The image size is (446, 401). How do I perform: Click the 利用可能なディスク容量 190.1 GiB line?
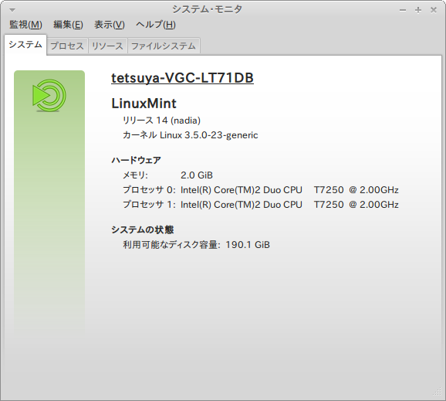tap(196, 245)
